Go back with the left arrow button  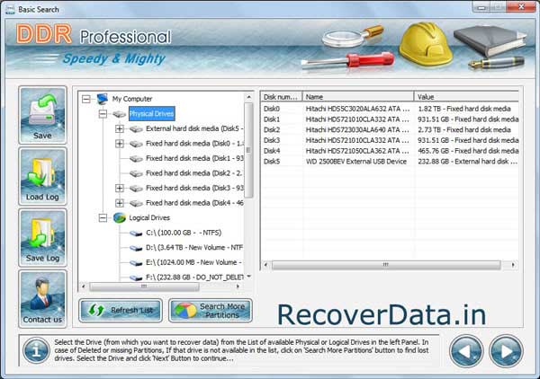[x=466, y=348]
